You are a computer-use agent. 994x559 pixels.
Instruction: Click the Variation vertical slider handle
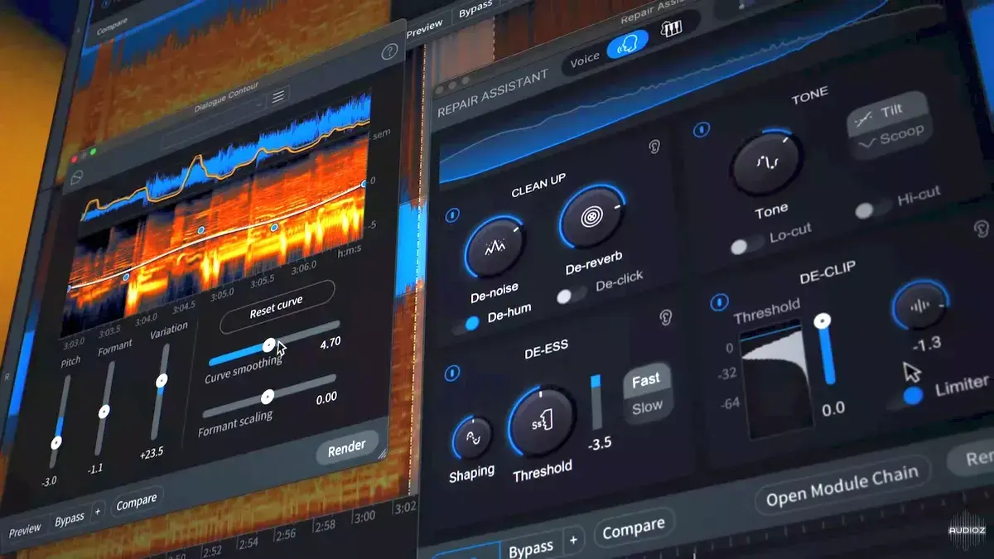162,381
